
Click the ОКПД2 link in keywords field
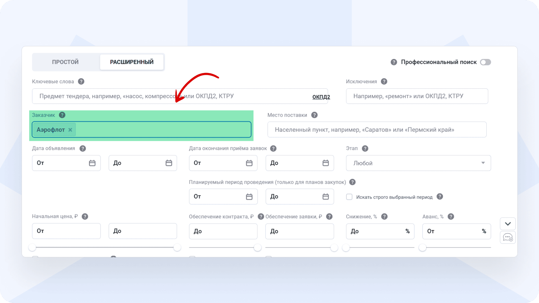(x=321, y=97)
